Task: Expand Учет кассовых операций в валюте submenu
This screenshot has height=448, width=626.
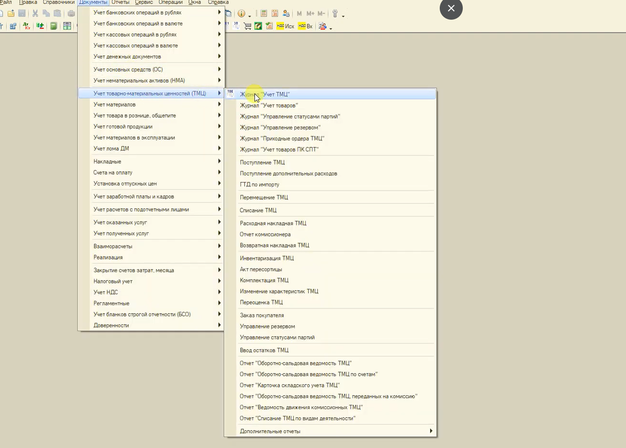Action: click(151, 46)
